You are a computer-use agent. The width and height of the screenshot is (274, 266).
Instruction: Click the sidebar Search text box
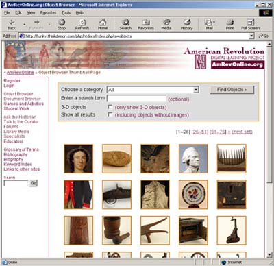click(x=16, y=183)
